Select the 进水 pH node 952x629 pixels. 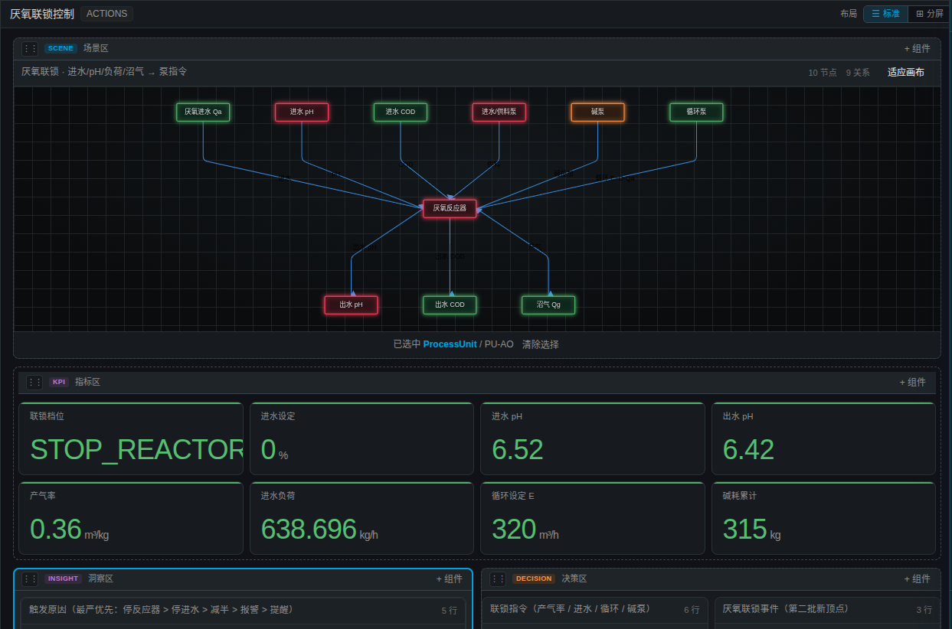point(302,112)
